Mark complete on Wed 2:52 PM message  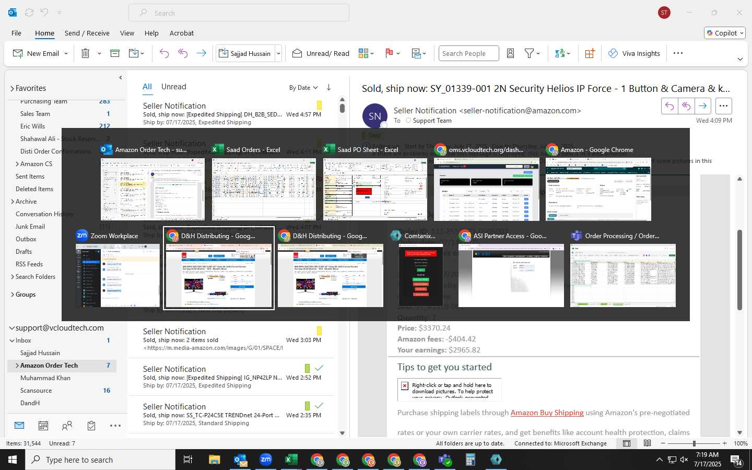click(x=319, y=368)
